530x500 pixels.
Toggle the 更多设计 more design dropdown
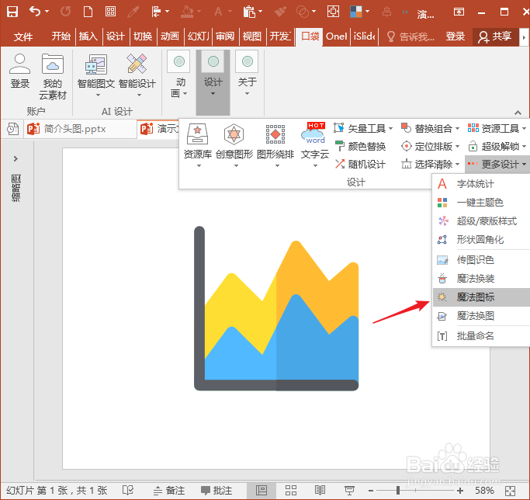[x=497, y=165]
